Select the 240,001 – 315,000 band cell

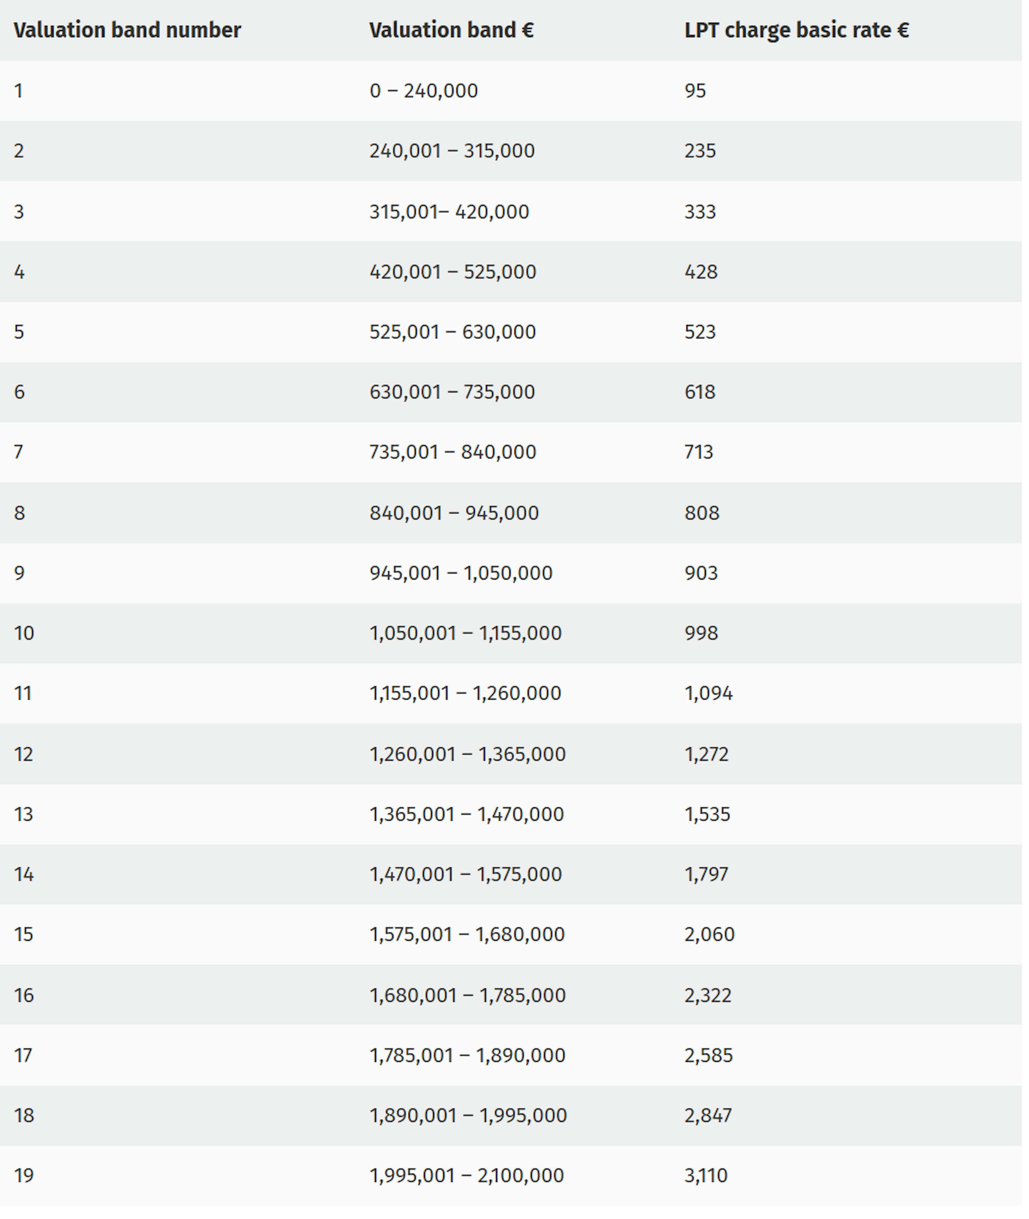[452, 151]
